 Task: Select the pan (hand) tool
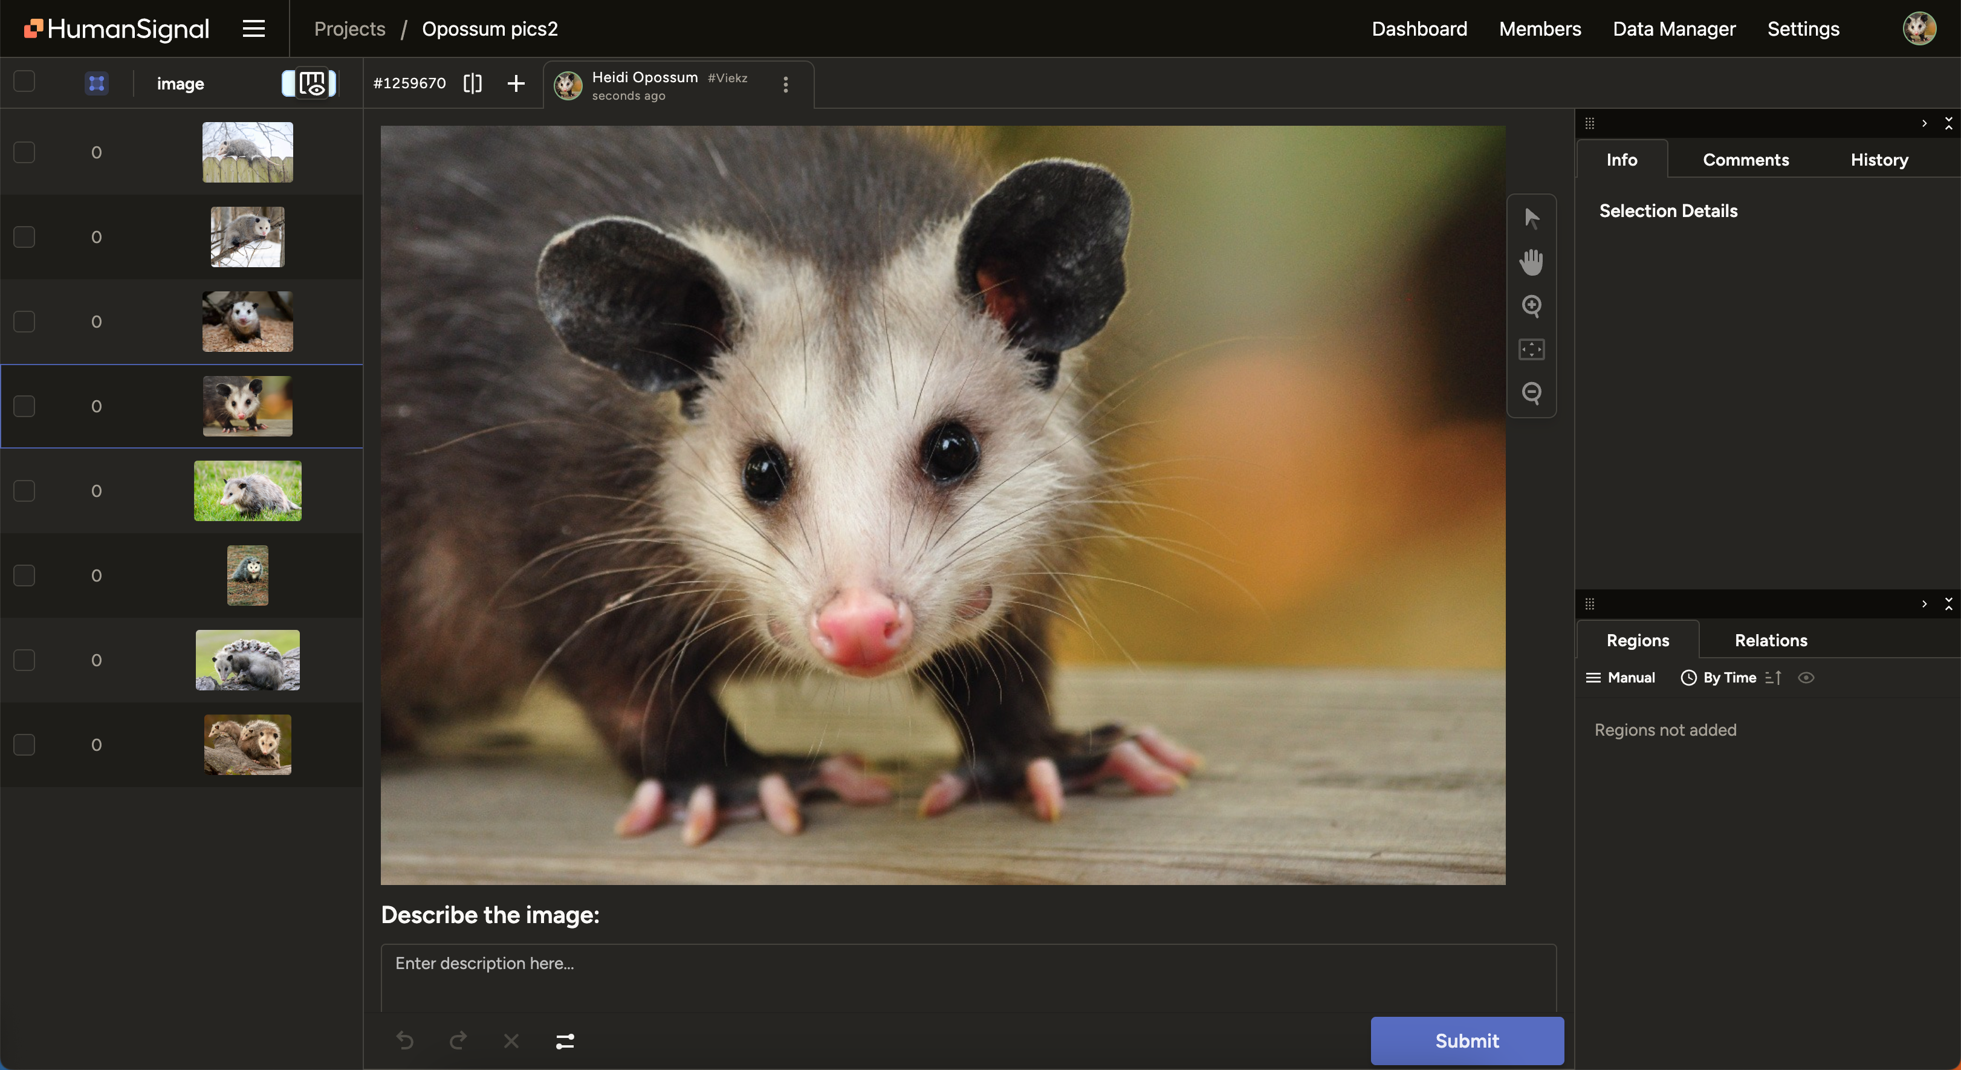1532,262
